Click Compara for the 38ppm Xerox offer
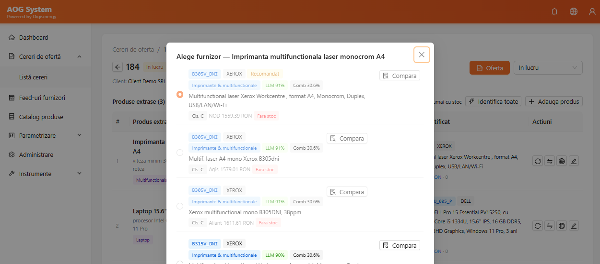 [x=347, y=192]
